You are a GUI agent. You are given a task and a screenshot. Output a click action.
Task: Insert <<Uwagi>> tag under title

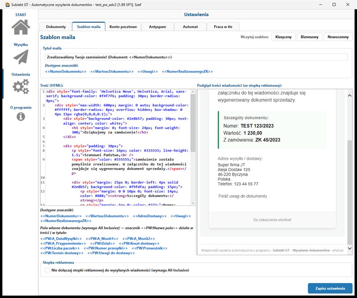tap(148, 71)
